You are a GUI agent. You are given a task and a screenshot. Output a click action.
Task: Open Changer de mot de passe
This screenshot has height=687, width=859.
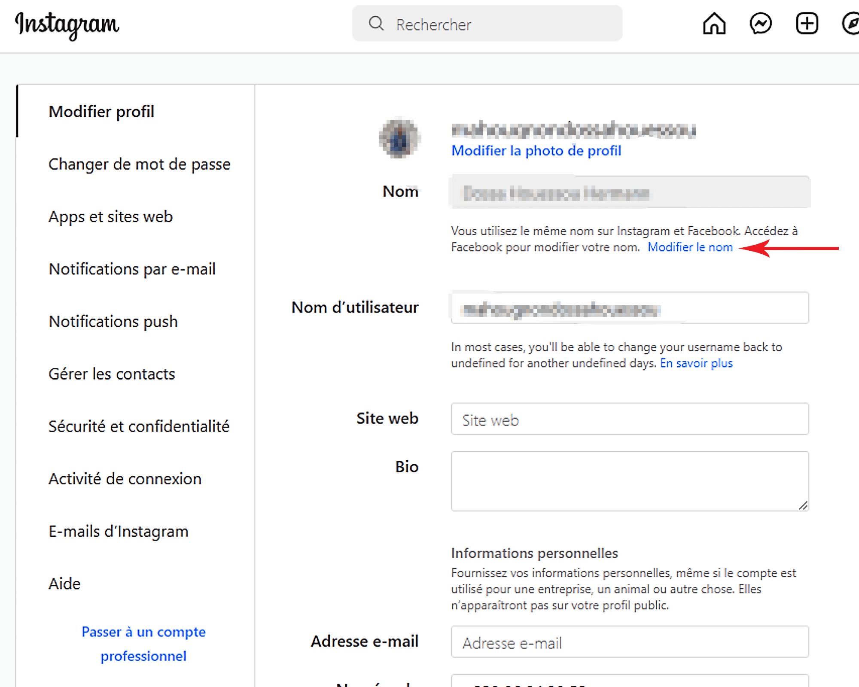[140, 164]
